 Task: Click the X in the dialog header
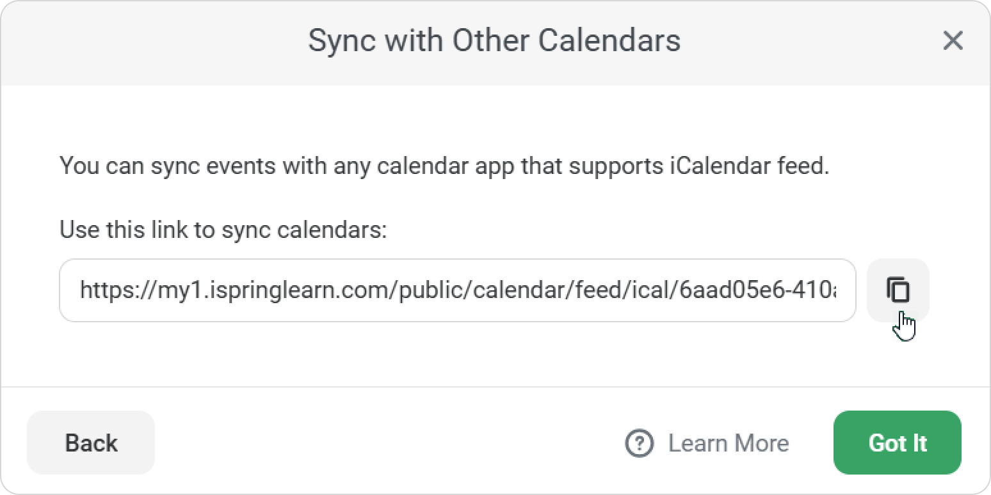[x=953, y=41]
